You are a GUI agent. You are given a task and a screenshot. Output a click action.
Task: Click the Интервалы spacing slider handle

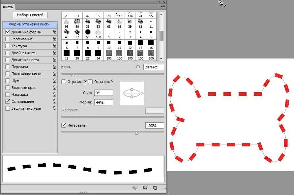point(137,133)
